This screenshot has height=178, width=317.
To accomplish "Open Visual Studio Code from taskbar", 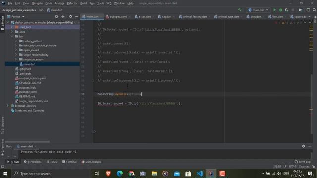I will [x=200, y=174].
